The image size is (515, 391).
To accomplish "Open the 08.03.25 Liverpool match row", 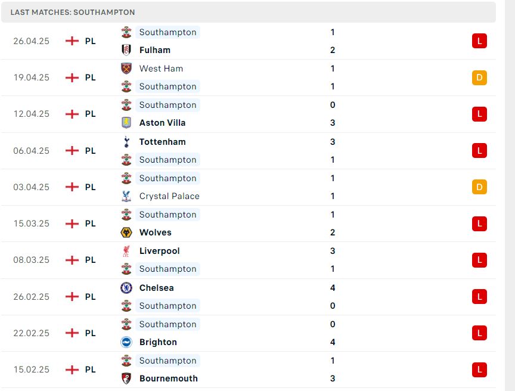I will (x=249, y=260).
